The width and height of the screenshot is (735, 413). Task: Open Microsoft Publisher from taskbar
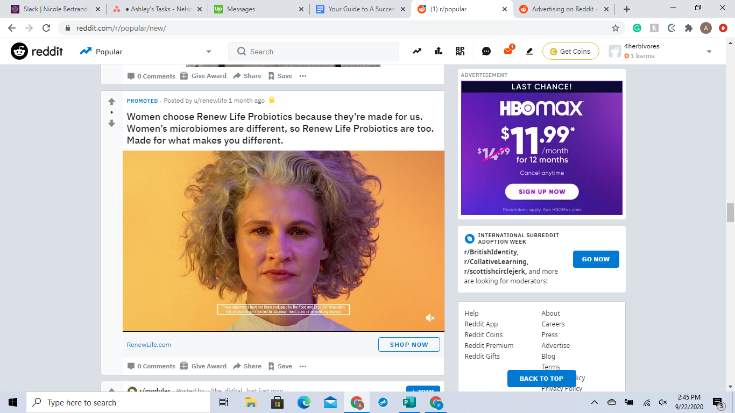[409, 402]
